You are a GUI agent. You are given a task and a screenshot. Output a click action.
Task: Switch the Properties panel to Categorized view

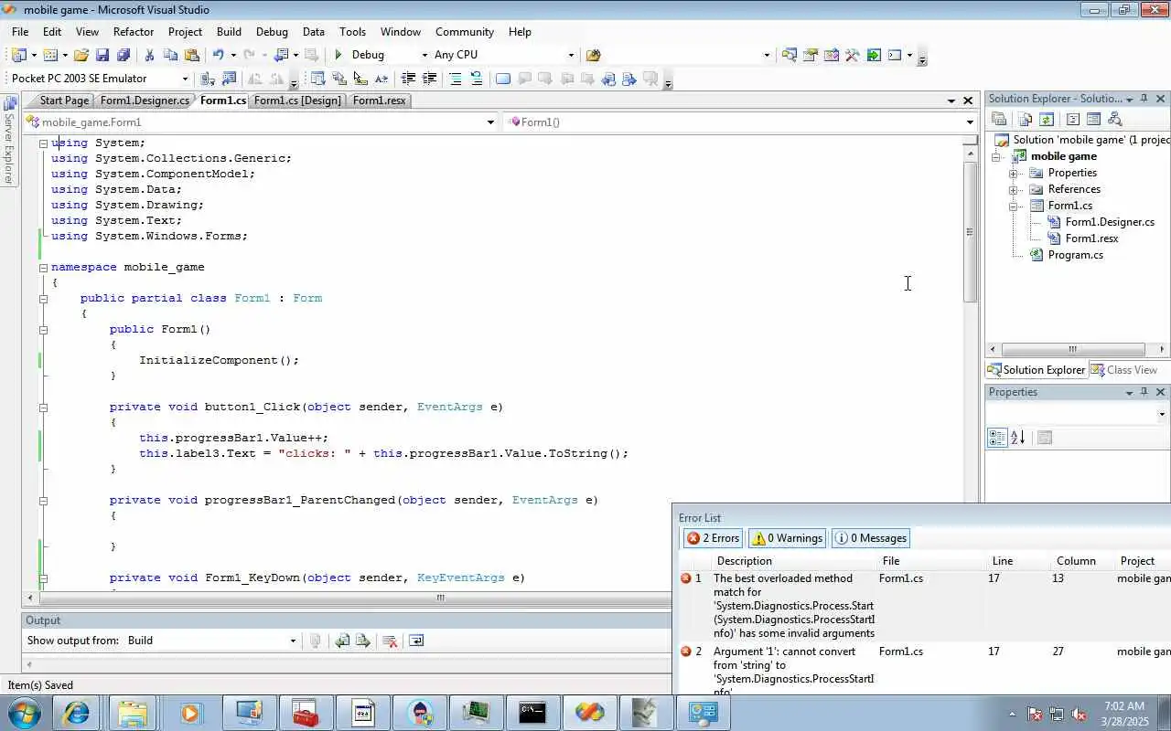coord(997,438)
